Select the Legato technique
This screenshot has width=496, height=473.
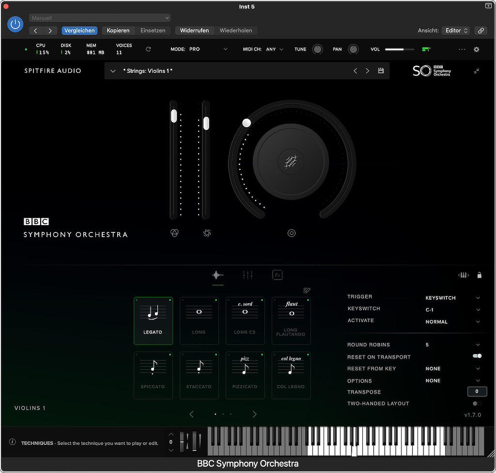[153, 321]
